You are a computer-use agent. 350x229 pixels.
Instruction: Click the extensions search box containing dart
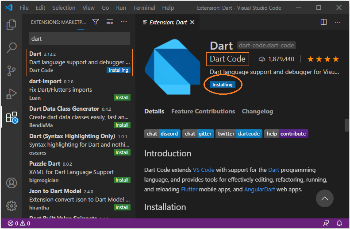click(80, 39)
